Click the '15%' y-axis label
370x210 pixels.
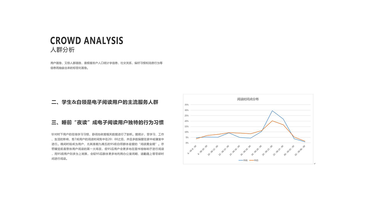pos(186,126)
